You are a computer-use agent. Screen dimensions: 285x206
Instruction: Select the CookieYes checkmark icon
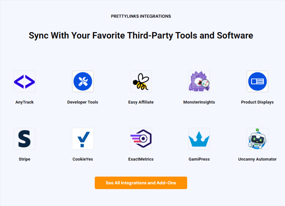pos(83,139)
